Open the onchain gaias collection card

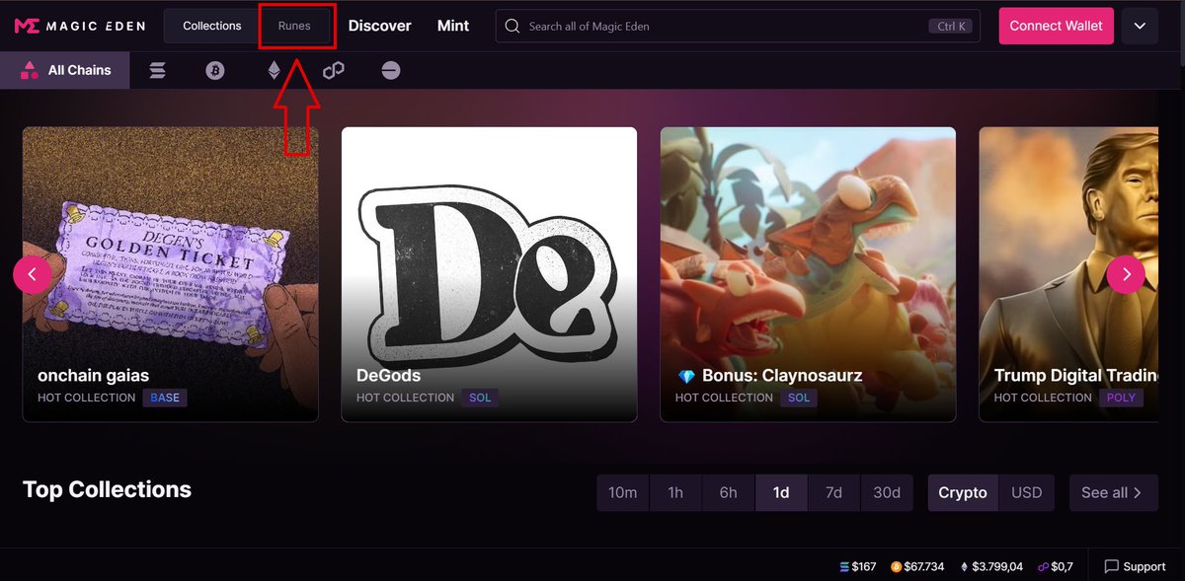point(170,274)
